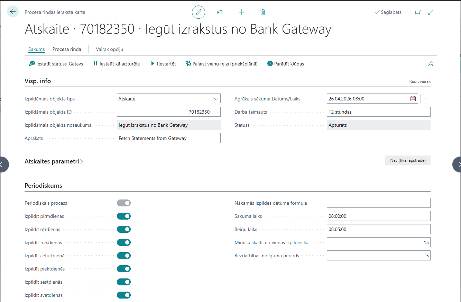
Task: Click the Beigu laiks field
Action: click(x=379, y=229)
